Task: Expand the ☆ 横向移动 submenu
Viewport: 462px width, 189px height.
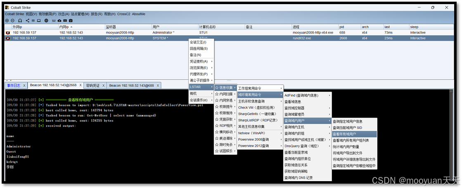Action: click(225, 132)
